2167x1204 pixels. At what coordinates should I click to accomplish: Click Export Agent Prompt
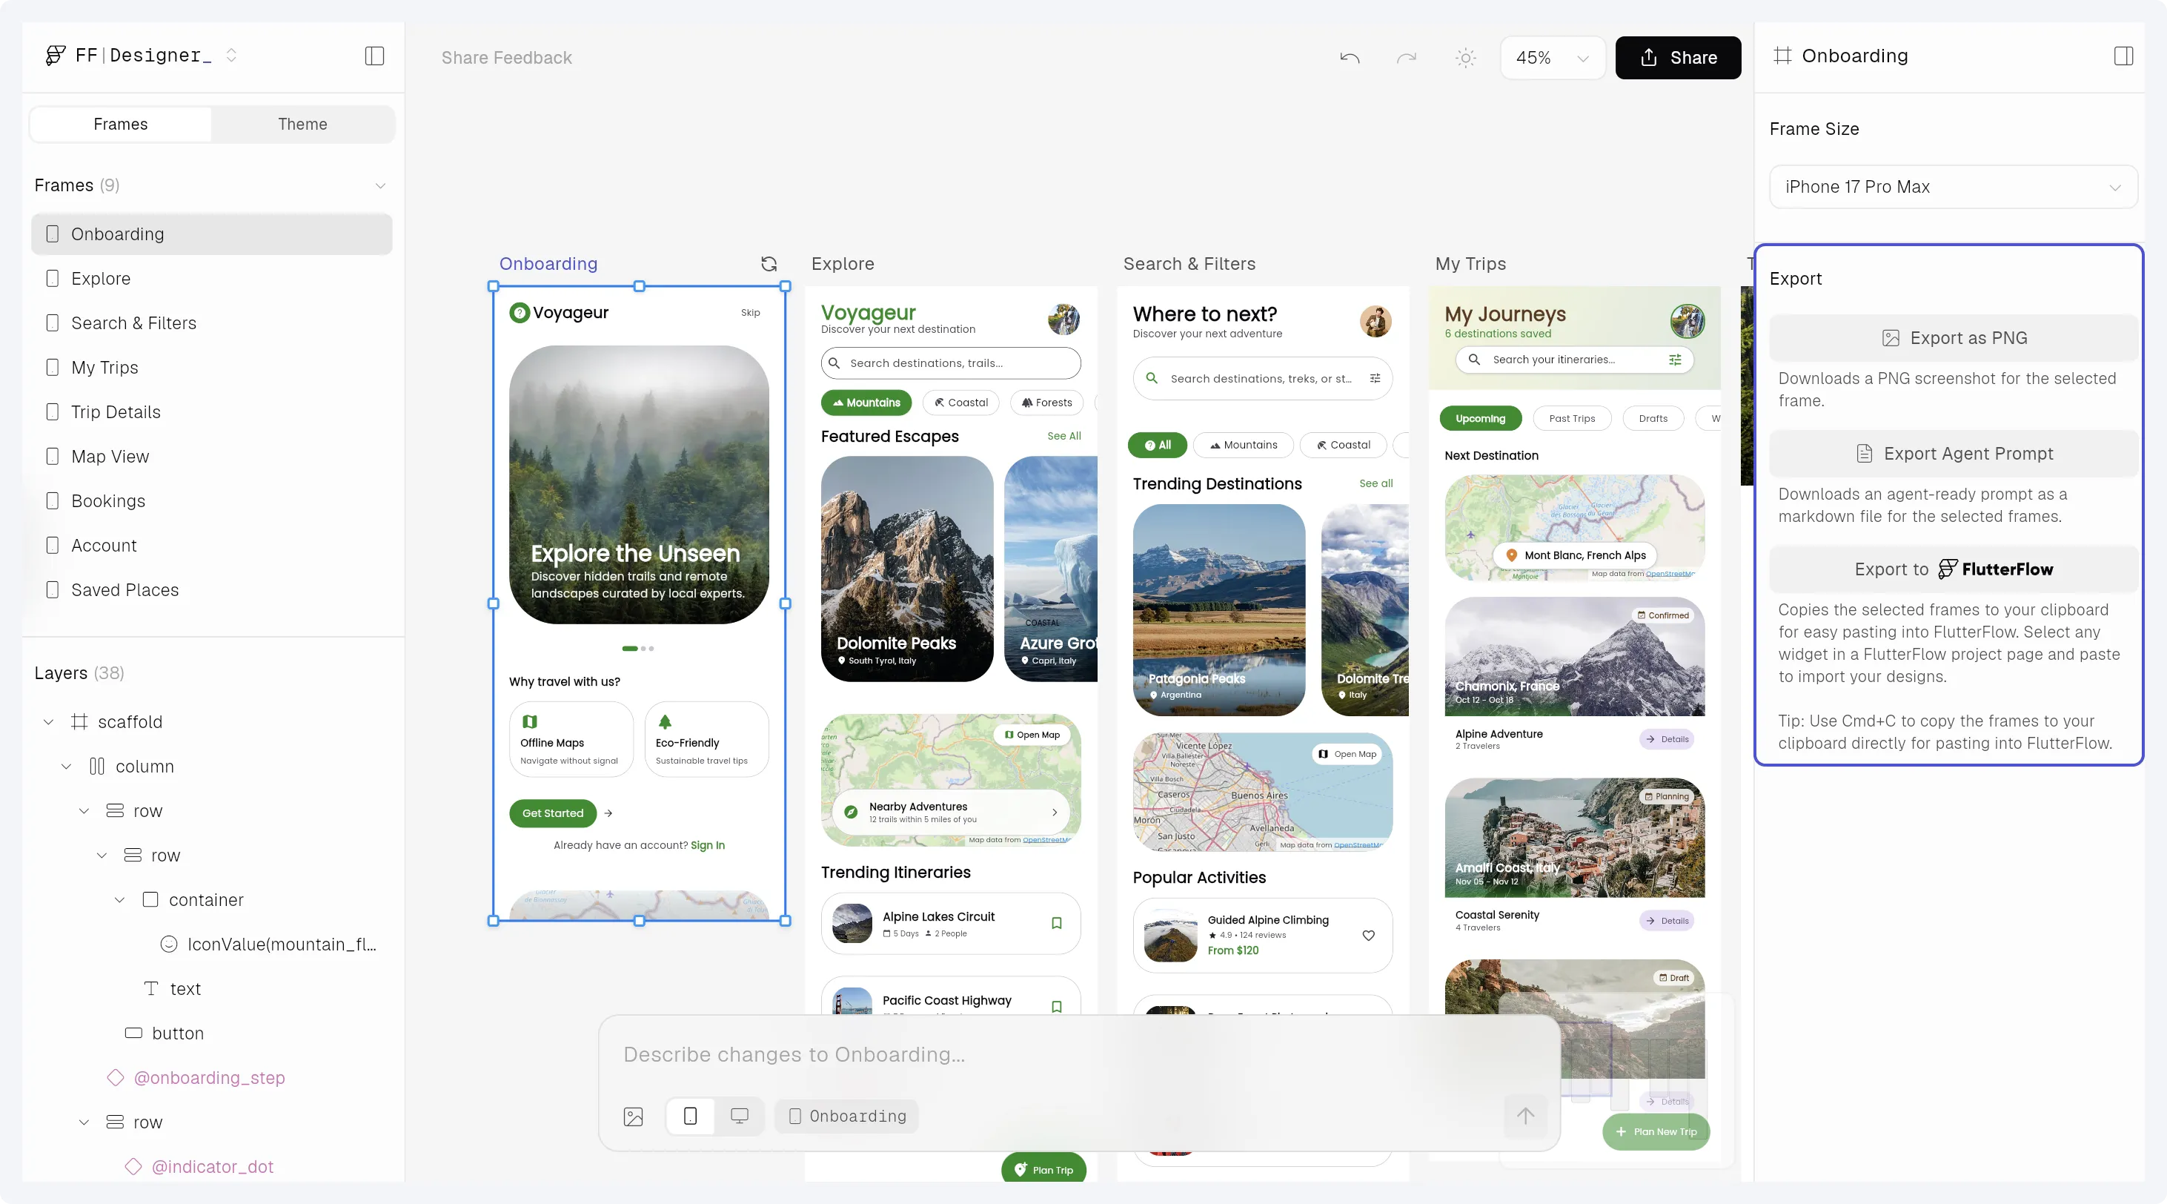pyautogui.click(x=1954, y=454)
